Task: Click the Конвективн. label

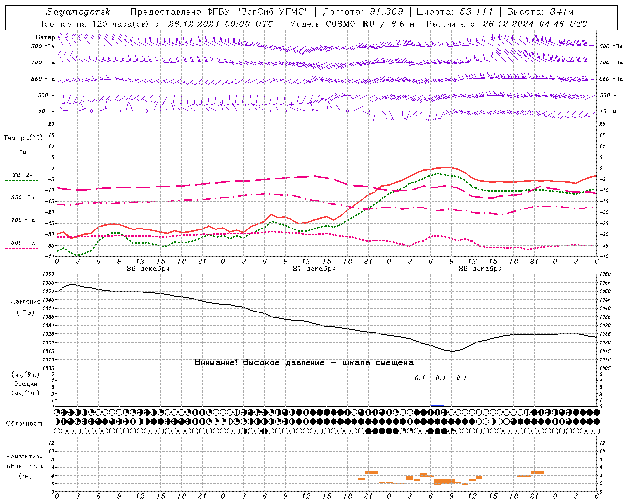Action: click(x=25, y=457)
